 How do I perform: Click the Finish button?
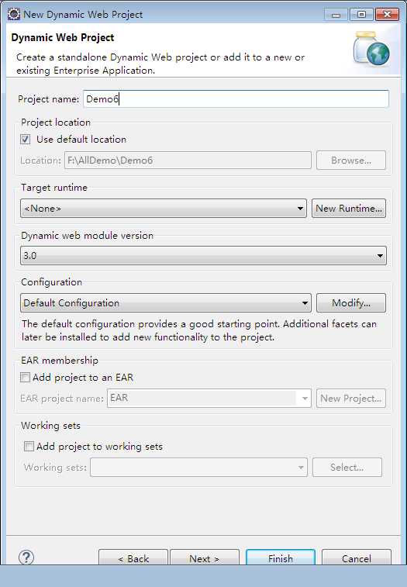point(281,558)
